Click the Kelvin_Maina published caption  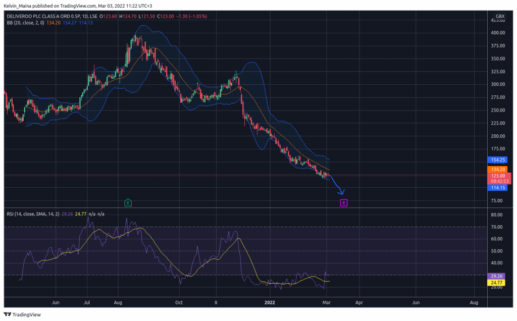point(78,6)
